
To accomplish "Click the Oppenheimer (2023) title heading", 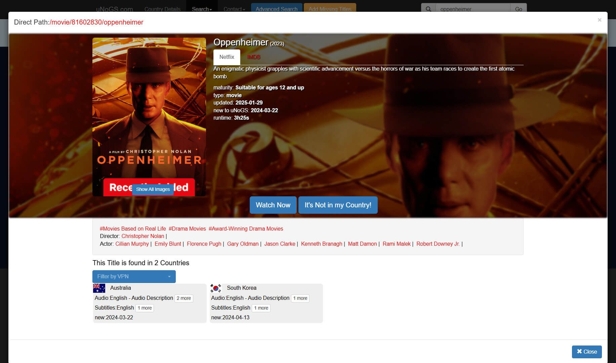I will [249, 42].
